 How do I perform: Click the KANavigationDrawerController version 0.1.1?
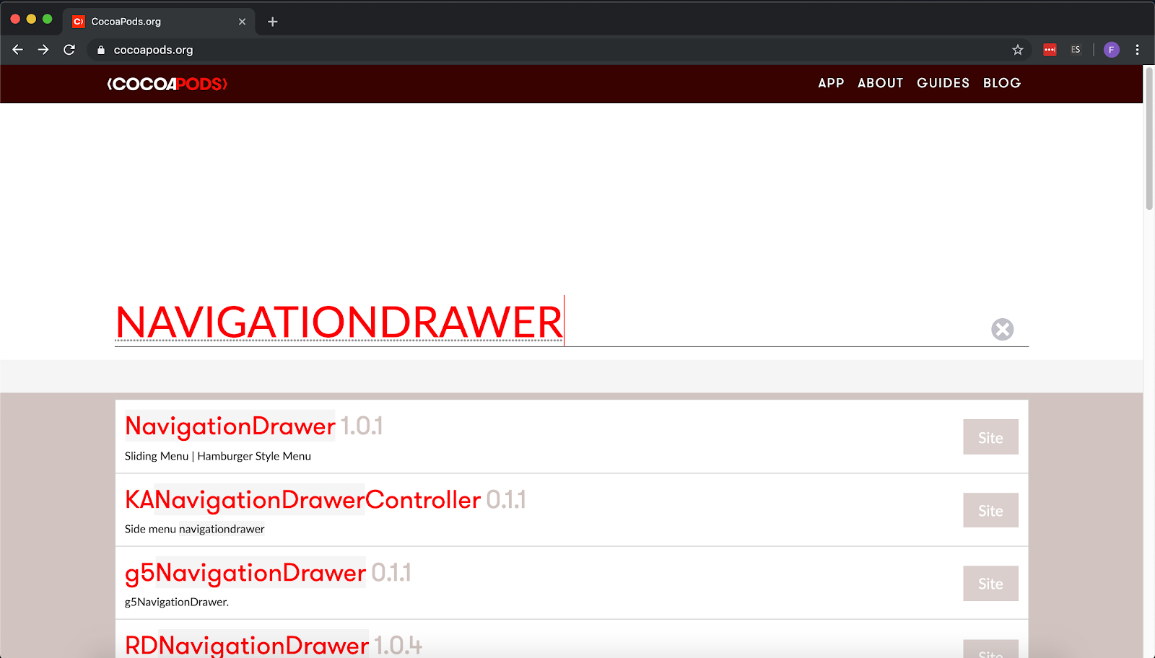tap(506, 499)
